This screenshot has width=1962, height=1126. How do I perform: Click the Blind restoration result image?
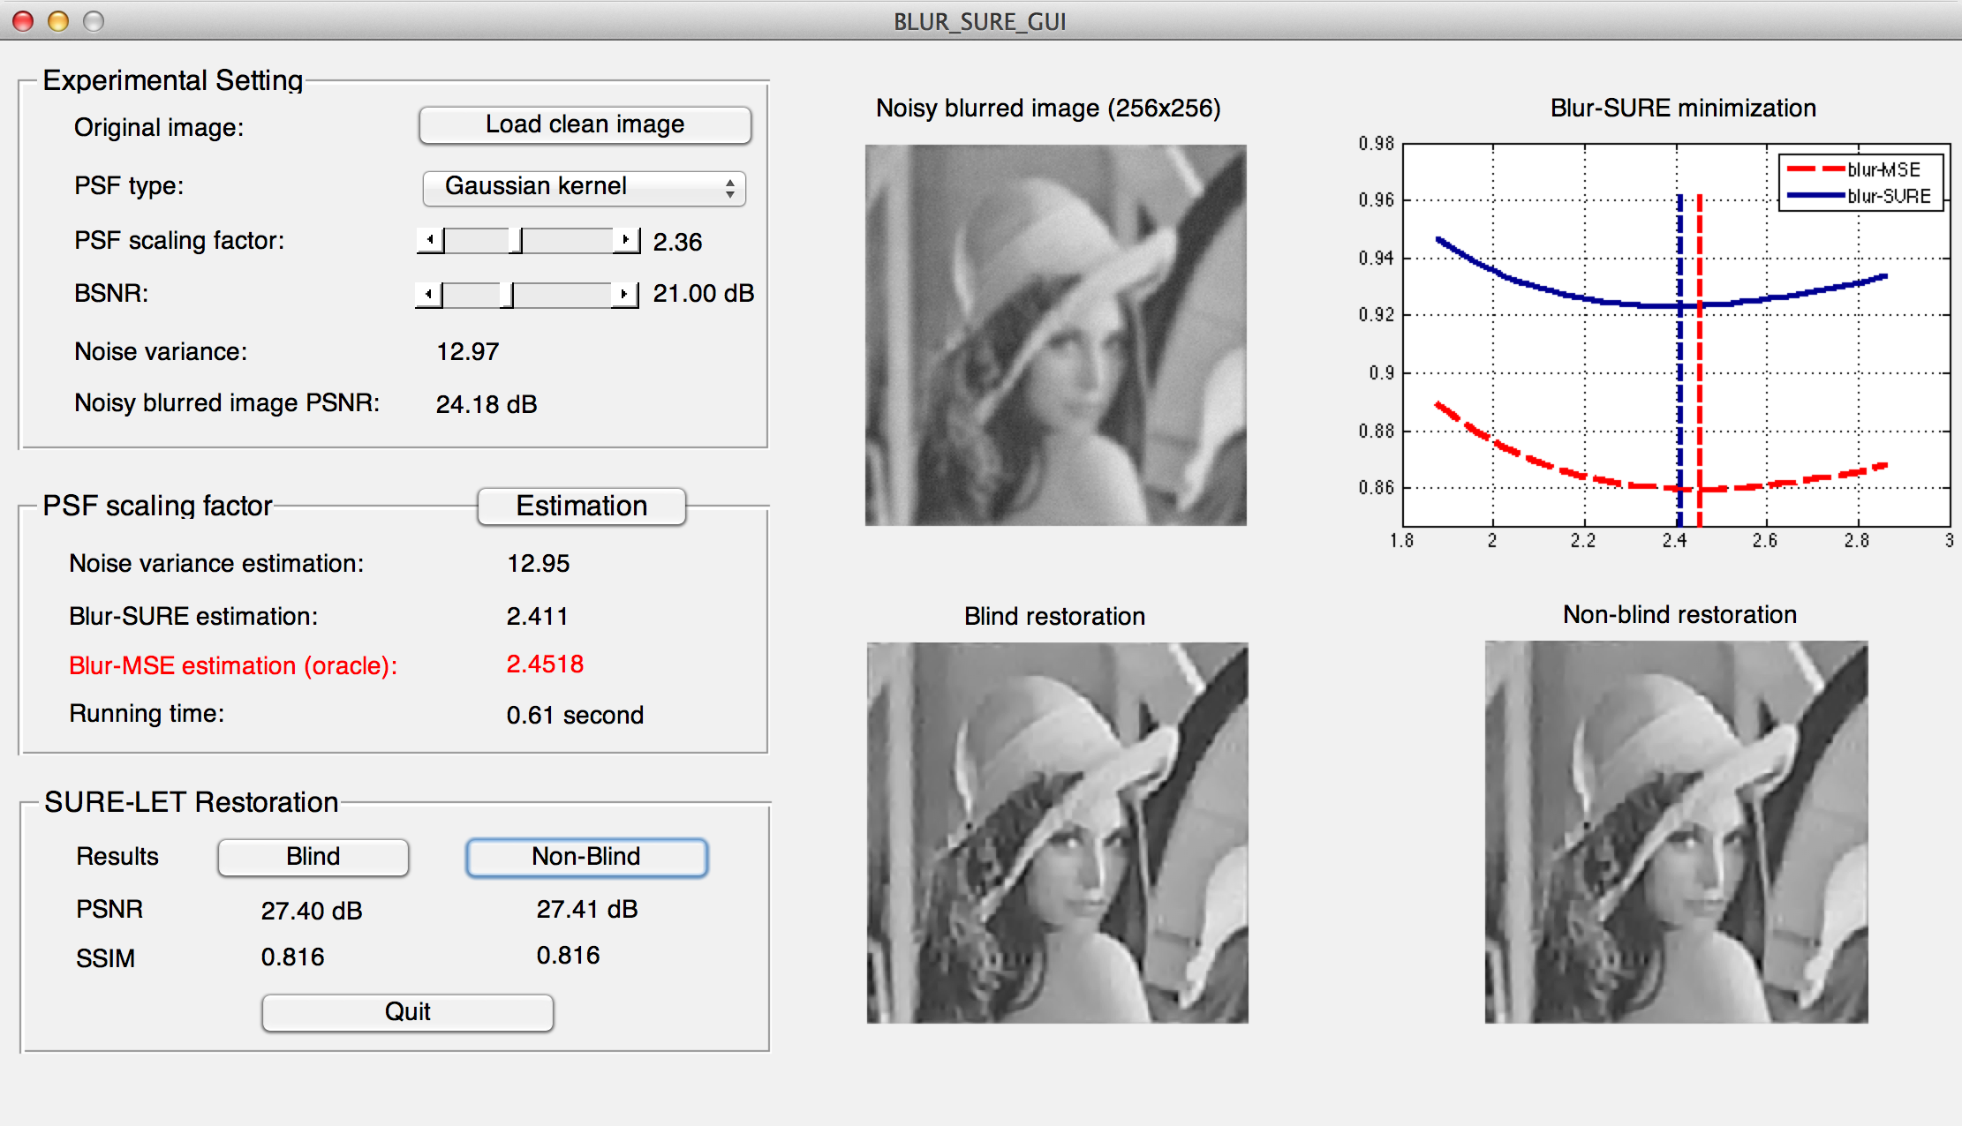(x=1058, y=833)
